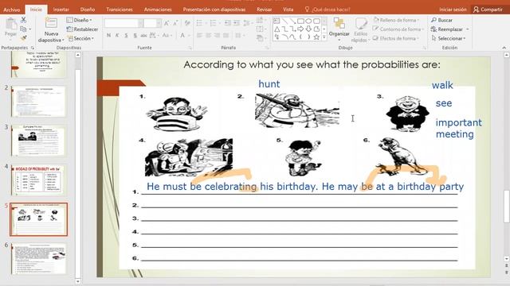The width and height of the screenshot is (510, 286).
Task: Open the Sección dropdown
Action: click(x=80, y=38)
